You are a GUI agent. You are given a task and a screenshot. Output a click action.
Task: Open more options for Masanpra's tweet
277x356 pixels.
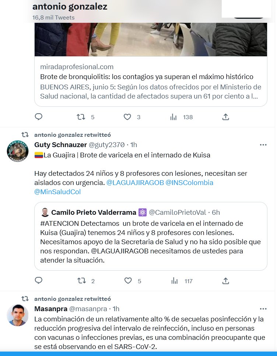pyautogui.click(x=263, y=309)
